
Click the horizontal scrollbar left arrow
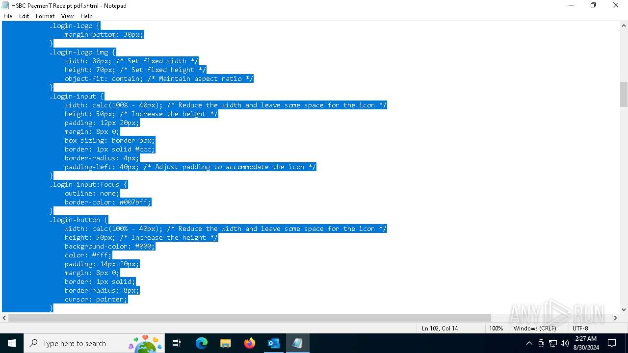(x=4, y=318)
